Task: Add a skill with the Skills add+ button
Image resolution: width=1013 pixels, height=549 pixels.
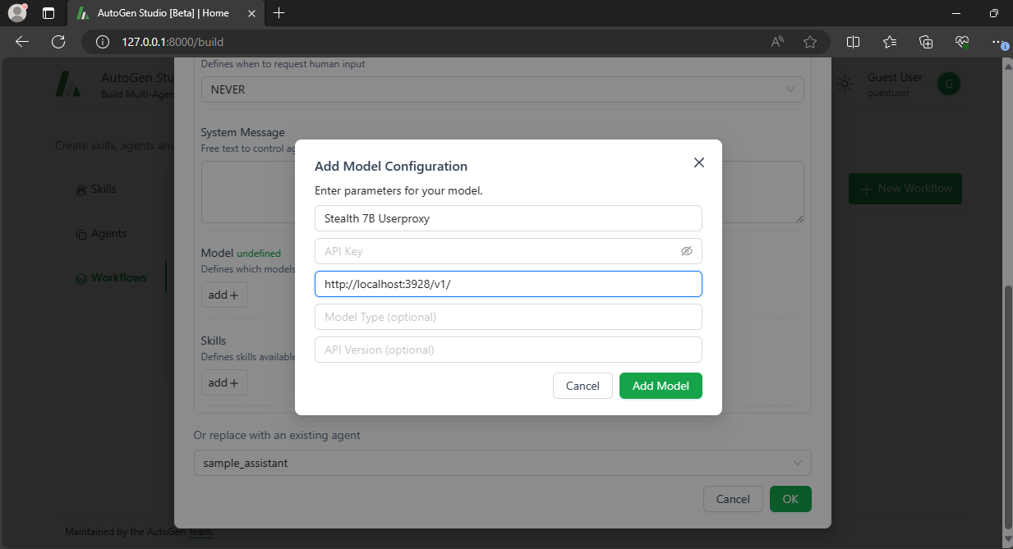Action: point(224,382)
